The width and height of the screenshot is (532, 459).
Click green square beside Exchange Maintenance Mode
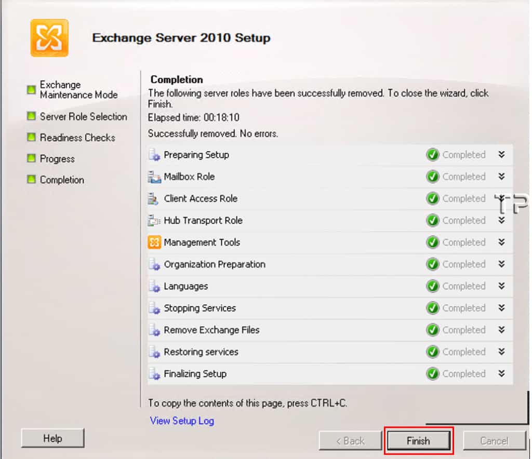[31, 90]
